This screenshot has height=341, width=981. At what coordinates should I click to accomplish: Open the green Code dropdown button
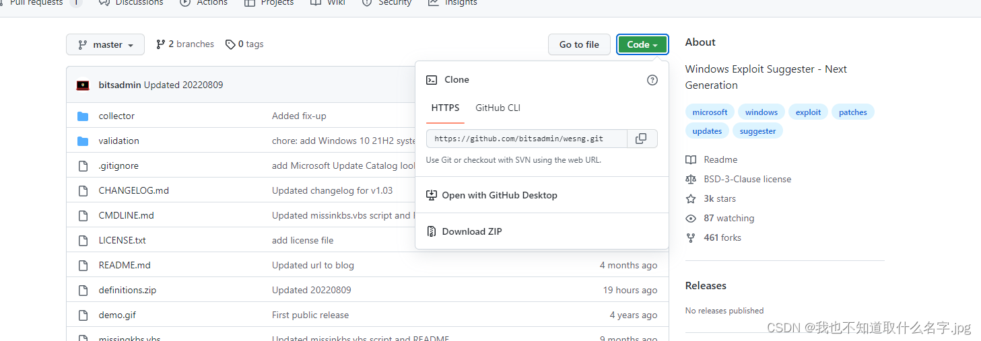tap(642, 44)
